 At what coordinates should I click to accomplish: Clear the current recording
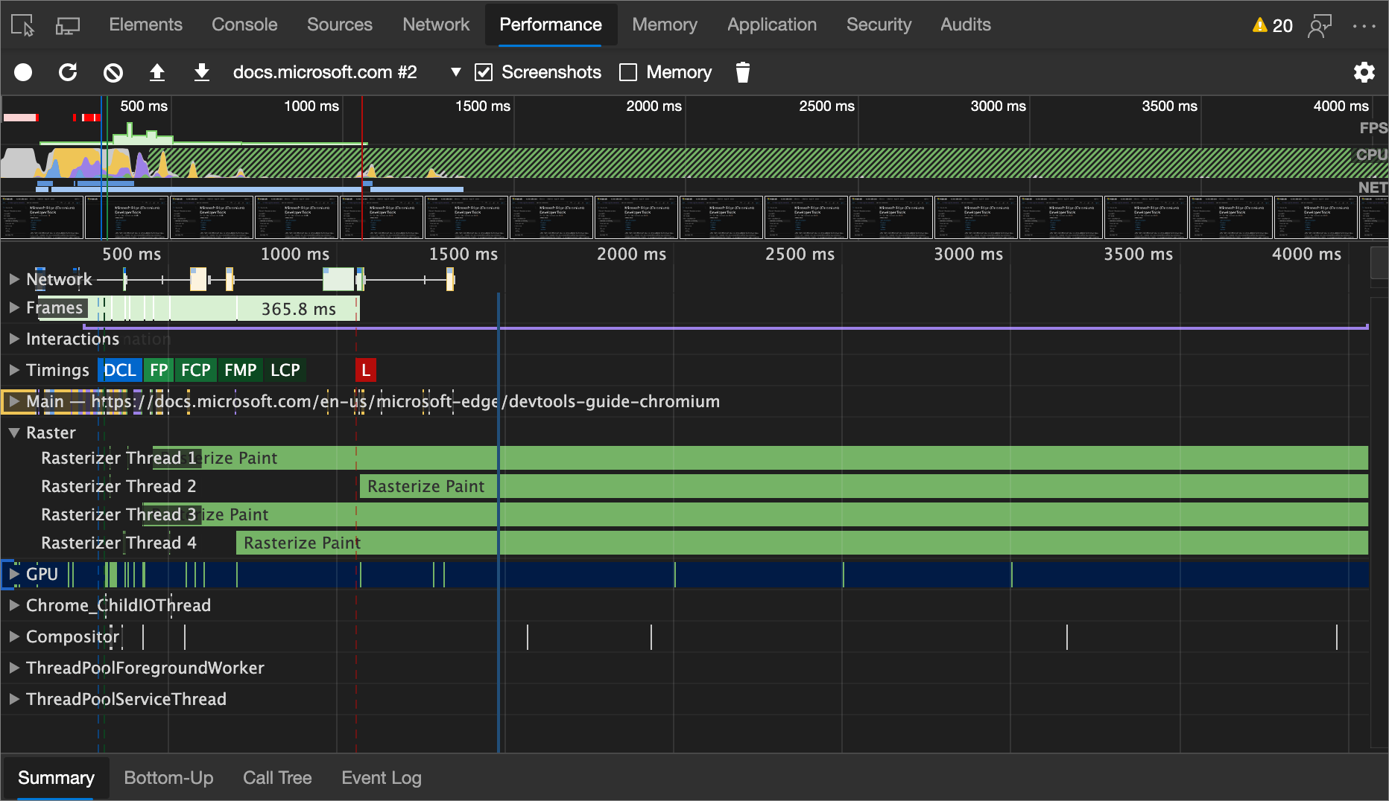113,72
